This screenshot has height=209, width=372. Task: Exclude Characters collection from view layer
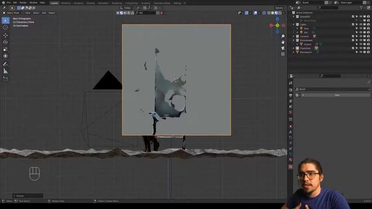tap(353, 48)
